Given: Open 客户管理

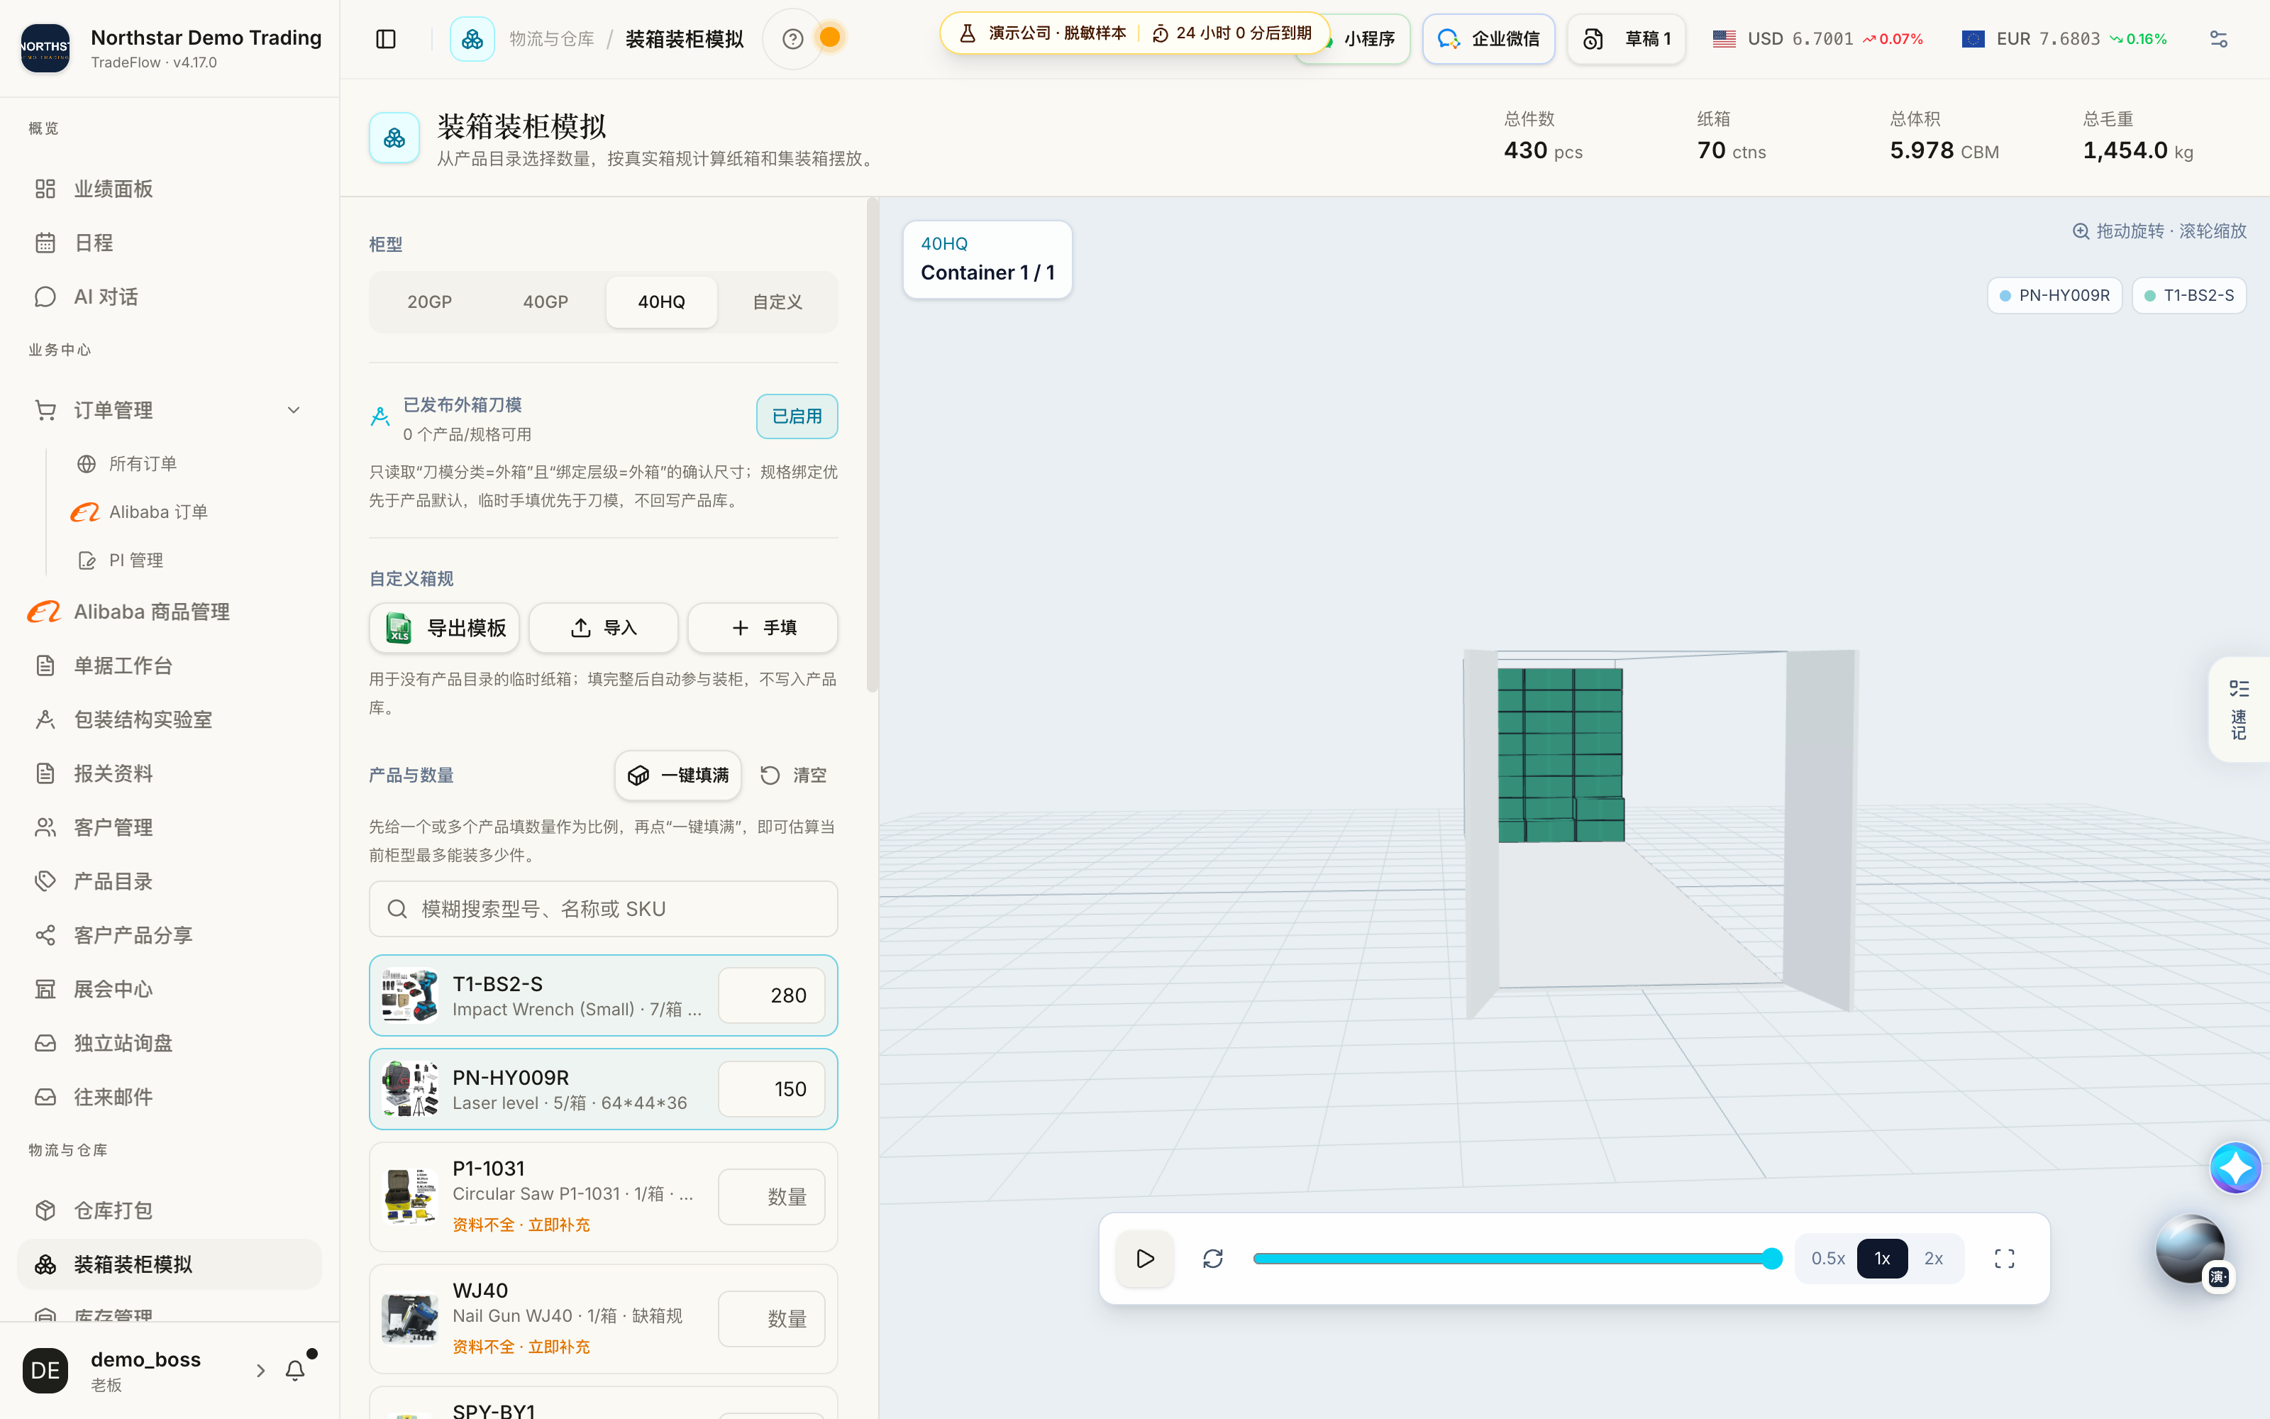Looking at the screenshot, I should pos(169,828).
